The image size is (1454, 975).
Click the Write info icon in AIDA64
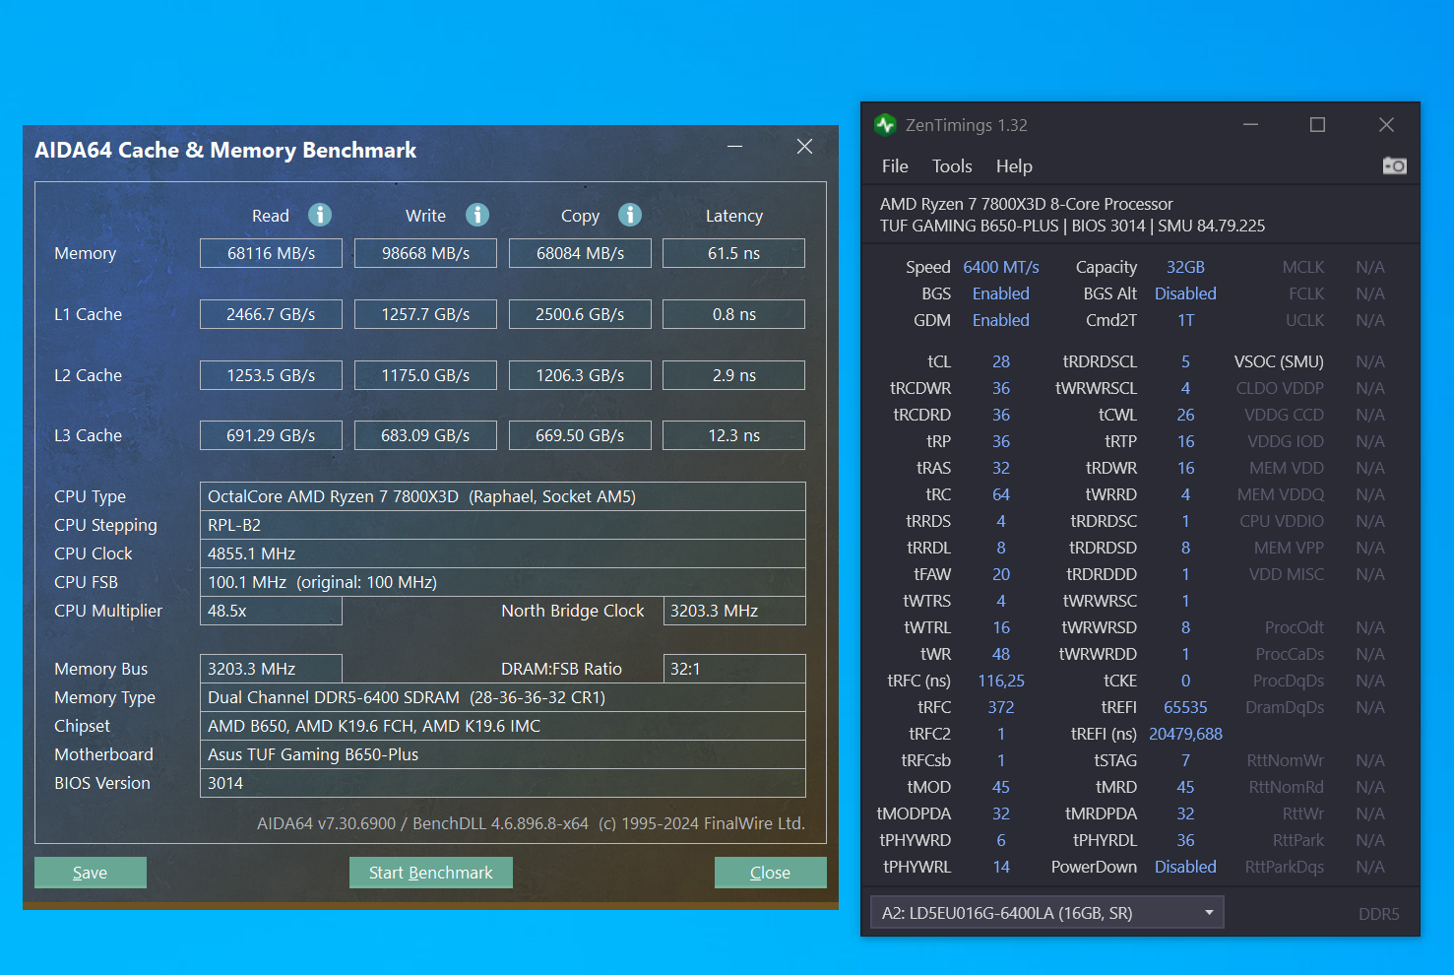477,215
